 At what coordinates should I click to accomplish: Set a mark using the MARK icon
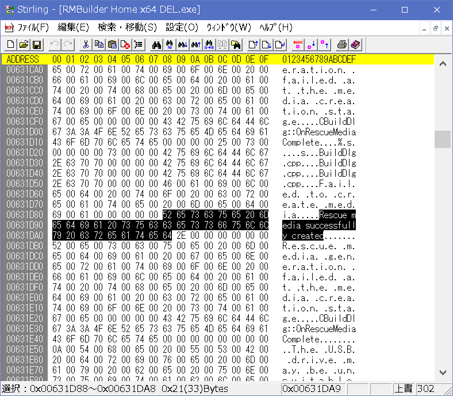298,44
